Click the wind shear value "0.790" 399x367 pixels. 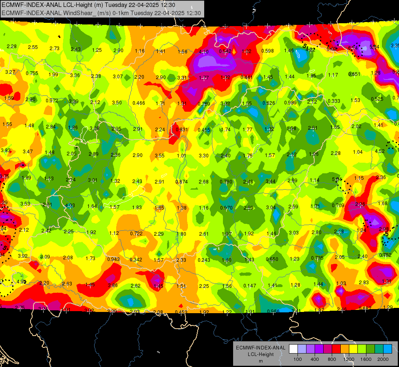pyautogui.click(x=226, y=182)
